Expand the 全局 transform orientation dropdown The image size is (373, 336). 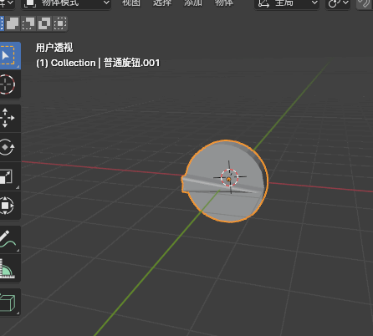(287, 3)
